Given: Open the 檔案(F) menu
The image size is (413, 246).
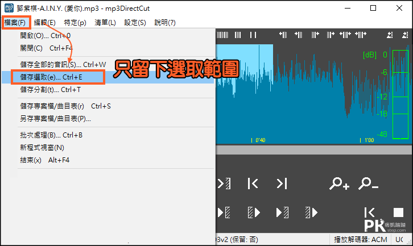Looking at the screenshot, I should [15, 23].
